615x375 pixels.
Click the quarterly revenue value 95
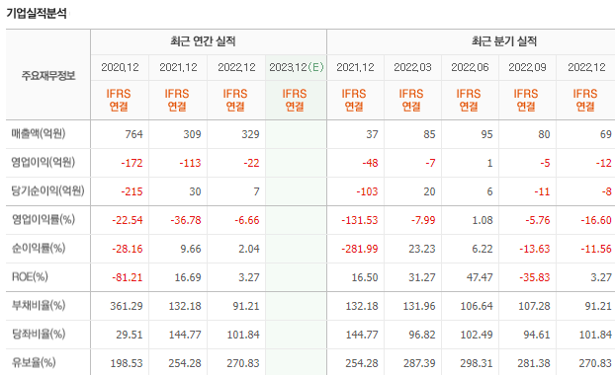[x=486, y=134]
